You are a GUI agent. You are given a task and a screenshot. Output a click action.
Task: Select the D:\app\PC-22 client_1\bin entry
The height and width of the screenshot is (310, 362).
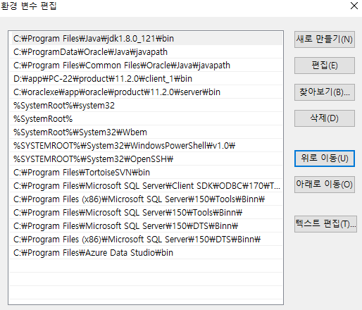pos(146,79)
